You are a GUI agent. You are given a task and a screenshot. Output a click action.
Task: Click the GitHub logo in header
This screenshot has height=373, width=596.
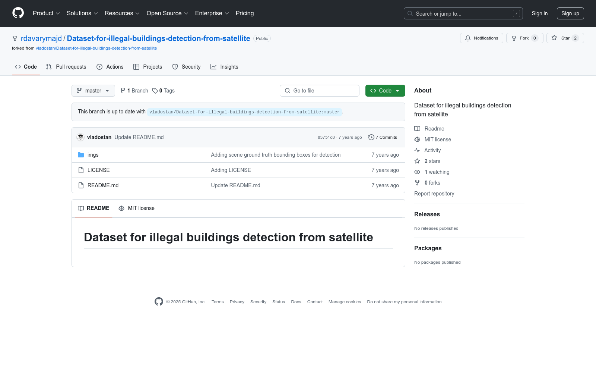(18, 13)
